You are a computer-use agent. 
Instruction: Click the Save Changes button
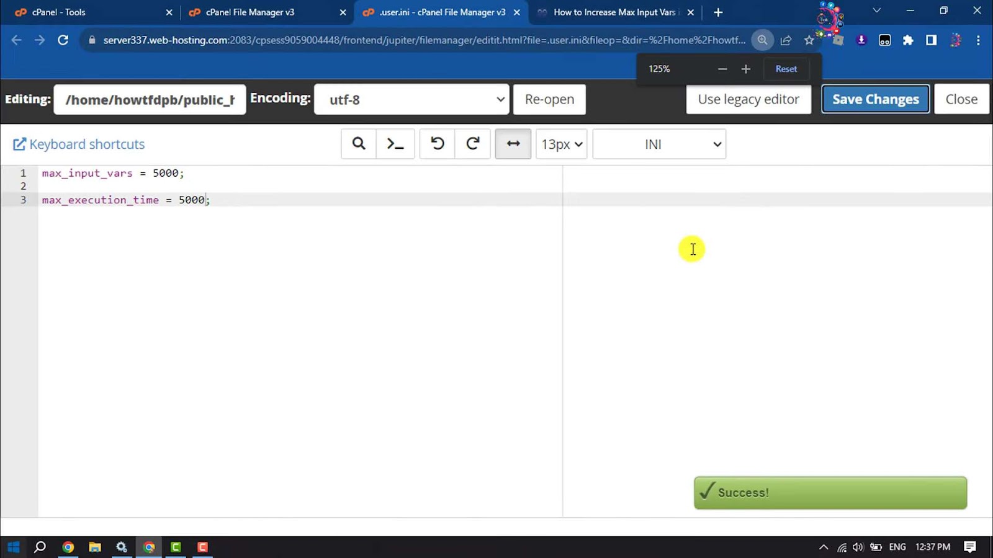coord(875,99)
